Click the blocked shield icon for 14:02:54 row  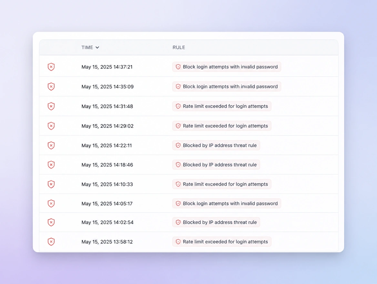(51, 222)
